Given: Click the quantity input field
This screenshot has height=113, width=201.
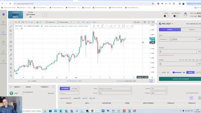Looking at the screenshot, I should pos(178,51).
